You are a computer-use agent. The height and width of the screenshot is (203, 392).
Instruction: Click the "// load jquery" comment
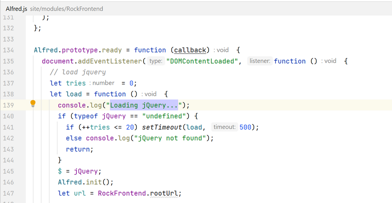tap(78, 72)
